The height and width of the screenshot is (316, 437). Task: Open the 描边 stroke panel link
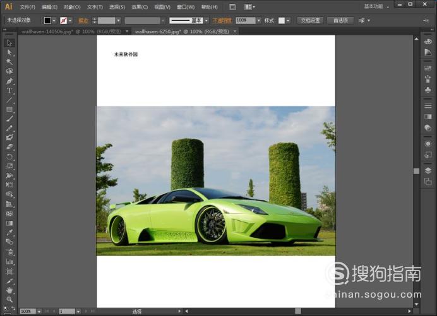[x=83, y=21]
